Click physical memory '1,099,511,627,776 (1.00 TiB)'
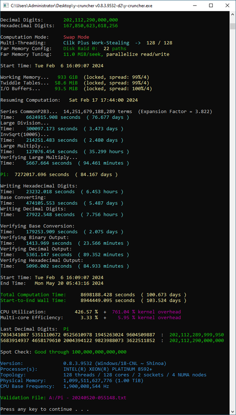The image size is (236, 415). click(x=103, y=380)
